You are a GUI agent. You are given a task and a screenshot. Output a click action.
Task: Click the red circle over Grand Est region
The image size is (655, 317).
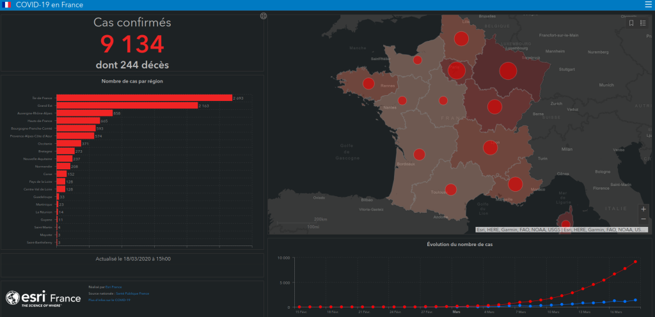508,70
